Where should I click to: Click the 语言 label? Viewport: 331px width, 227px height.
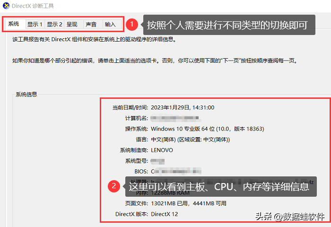pyautogui.click(x=142, y=140)
